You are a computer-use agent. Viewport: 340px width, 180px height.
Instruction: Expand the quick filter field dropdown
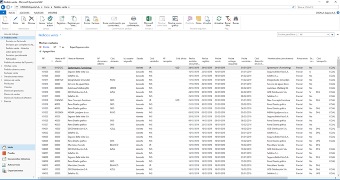[x=328, y=35]
